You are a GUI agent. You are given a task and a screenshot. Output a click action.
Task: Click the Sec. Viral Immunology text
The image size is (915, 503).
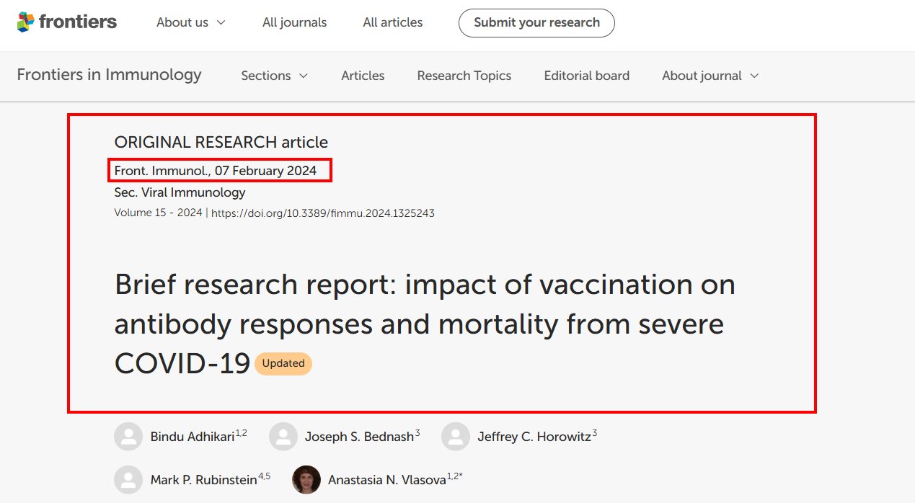tap(180, 192)
